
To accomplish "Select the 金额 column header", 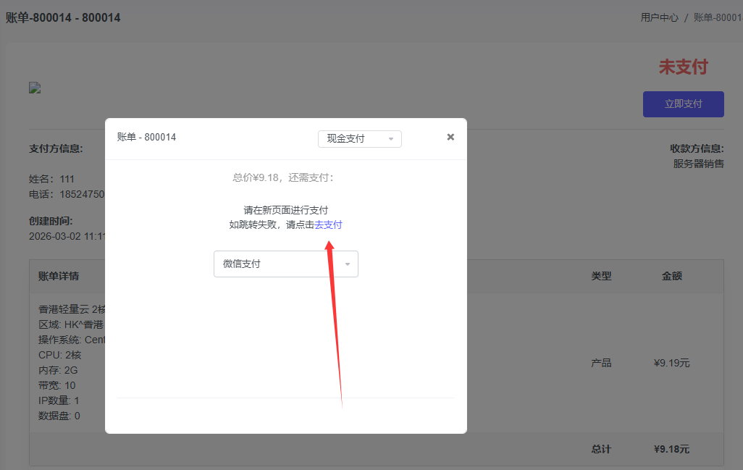I will pyautogui.click(x=671, y=276).
